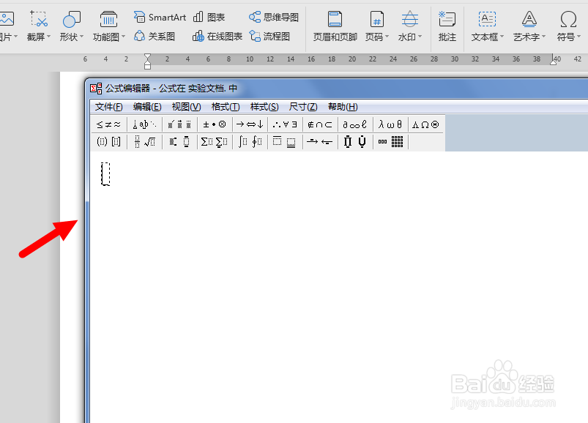Insert a 关系图 relationship diagram

point(155,37)
